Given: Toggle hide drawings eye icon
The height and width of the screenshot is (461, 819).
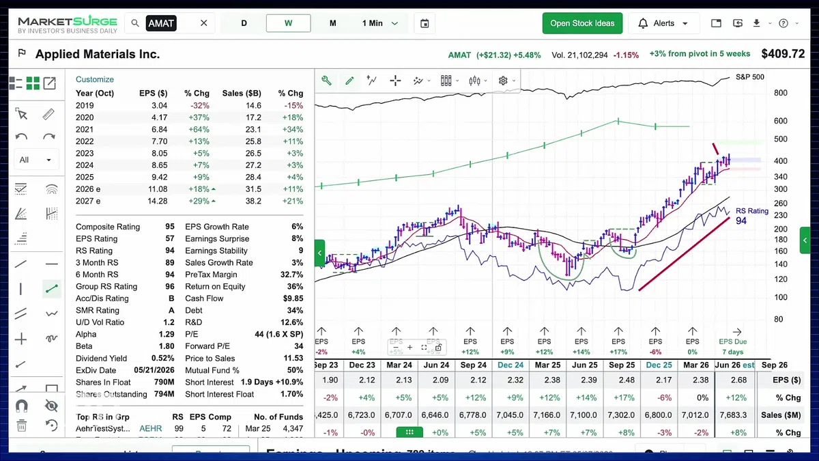Looking at the screenshot, I should coord(51,406).
